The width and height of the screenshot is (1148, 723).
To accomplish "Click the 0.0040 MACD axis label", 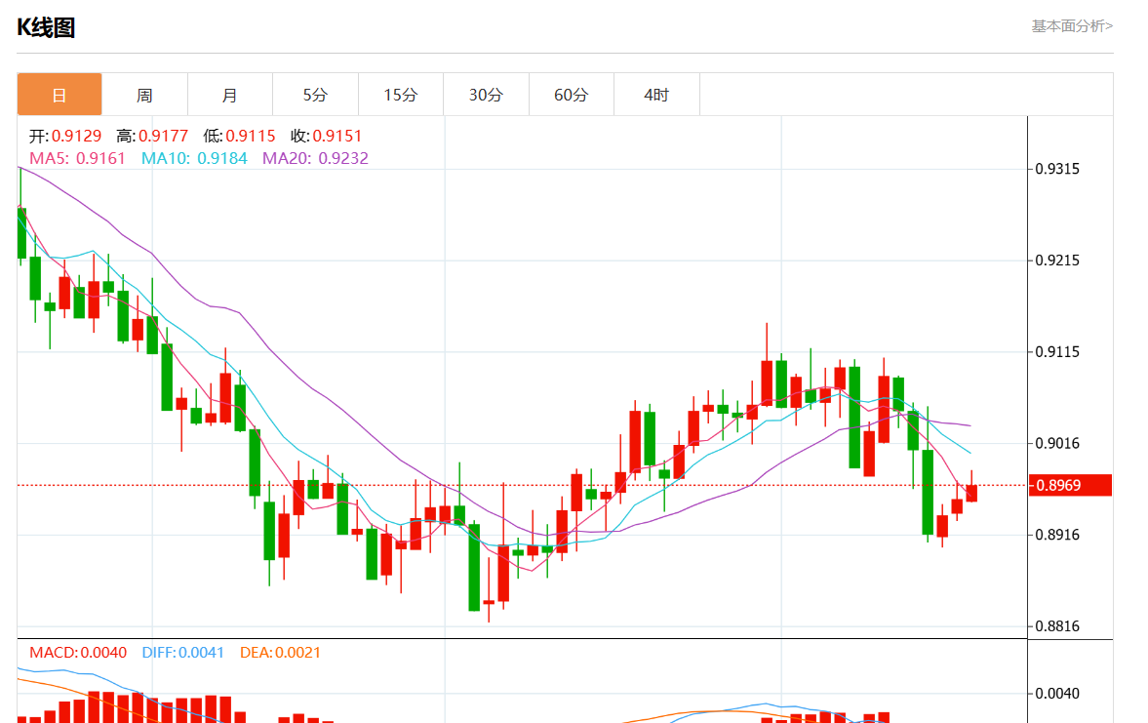I will 1057,693.
